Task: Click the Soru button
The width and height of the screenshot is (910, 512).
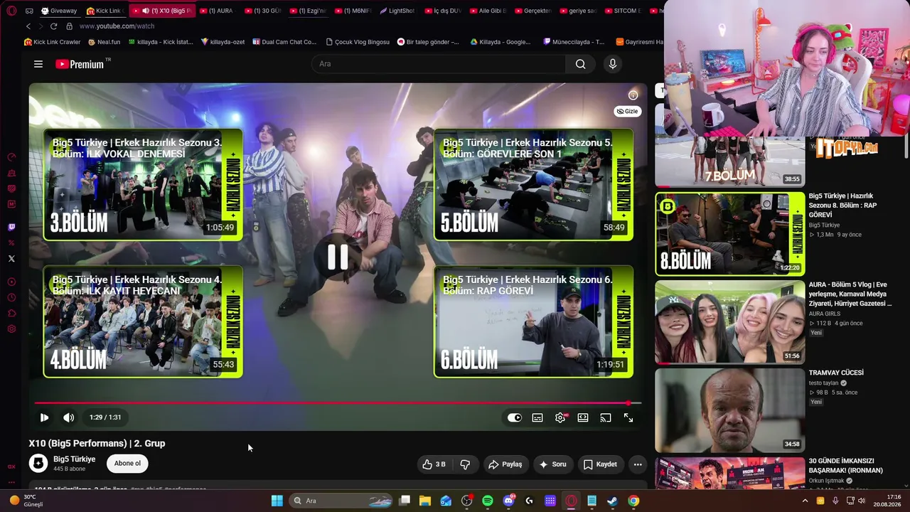Action: (x=553, y=464)
